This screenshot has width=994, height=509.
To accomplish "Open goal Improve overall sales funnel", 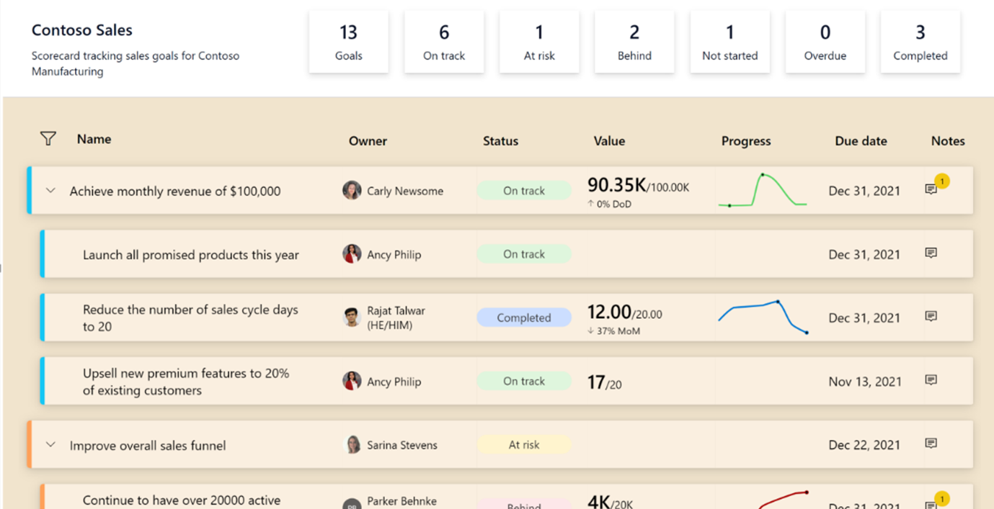I will [x=148, y=446].
